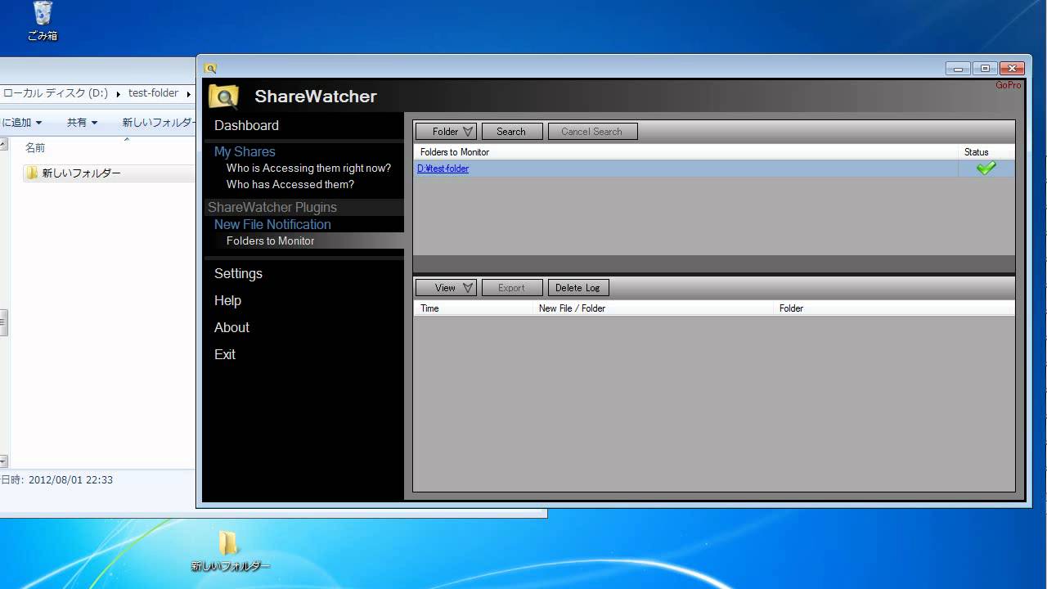Open the Folder dropdown button
Viewport: 1047px width, 589px height.
(446, 132)
